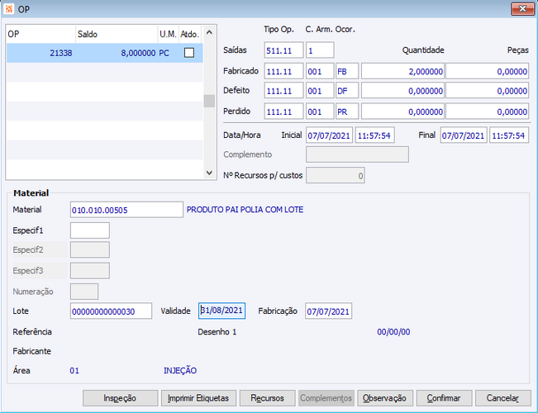Edit the Final time field
The width and height of the screenshot is (538, 413).
coord(509,135)
